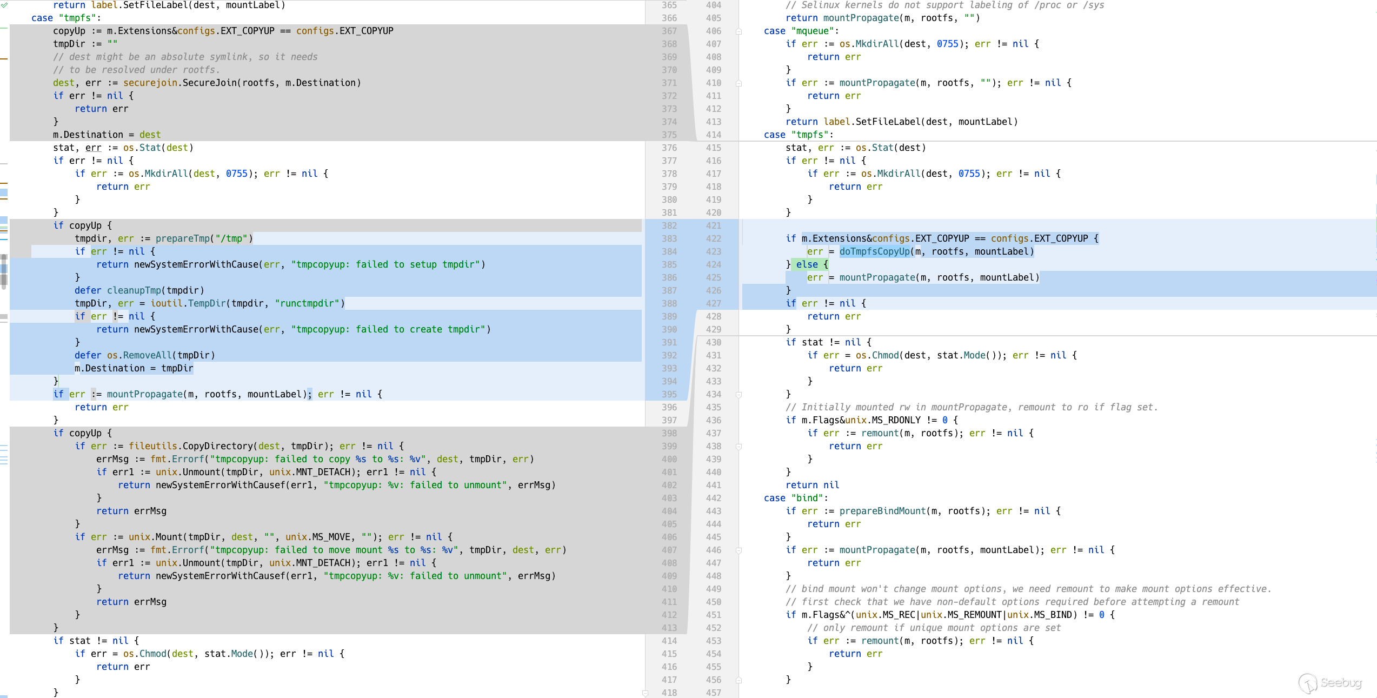The width and height of the screenshot is (1377, 698).
Task: Click fold marker at line 446
Action: pyautogui.click(x=739, y=550)
